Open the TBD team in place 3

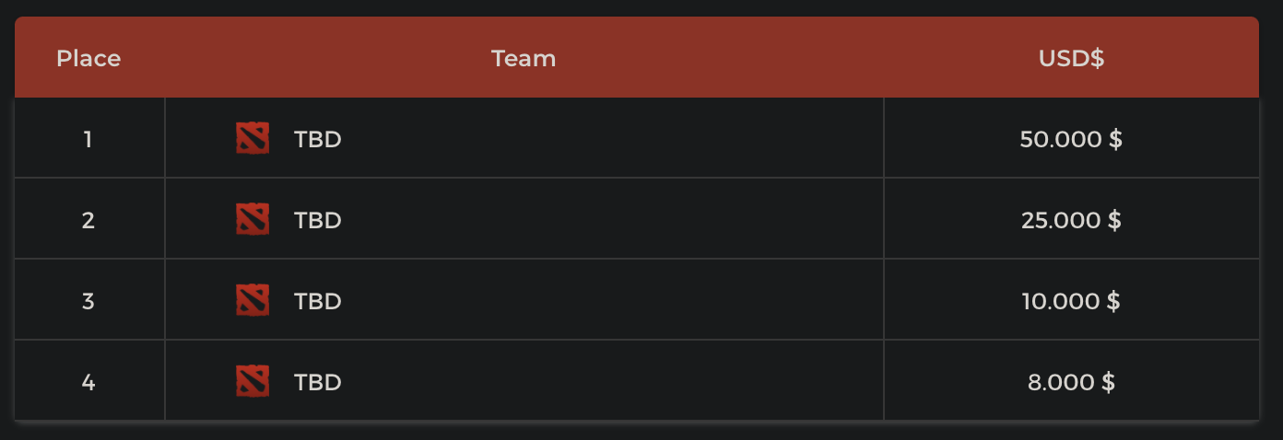click(318, 302)
